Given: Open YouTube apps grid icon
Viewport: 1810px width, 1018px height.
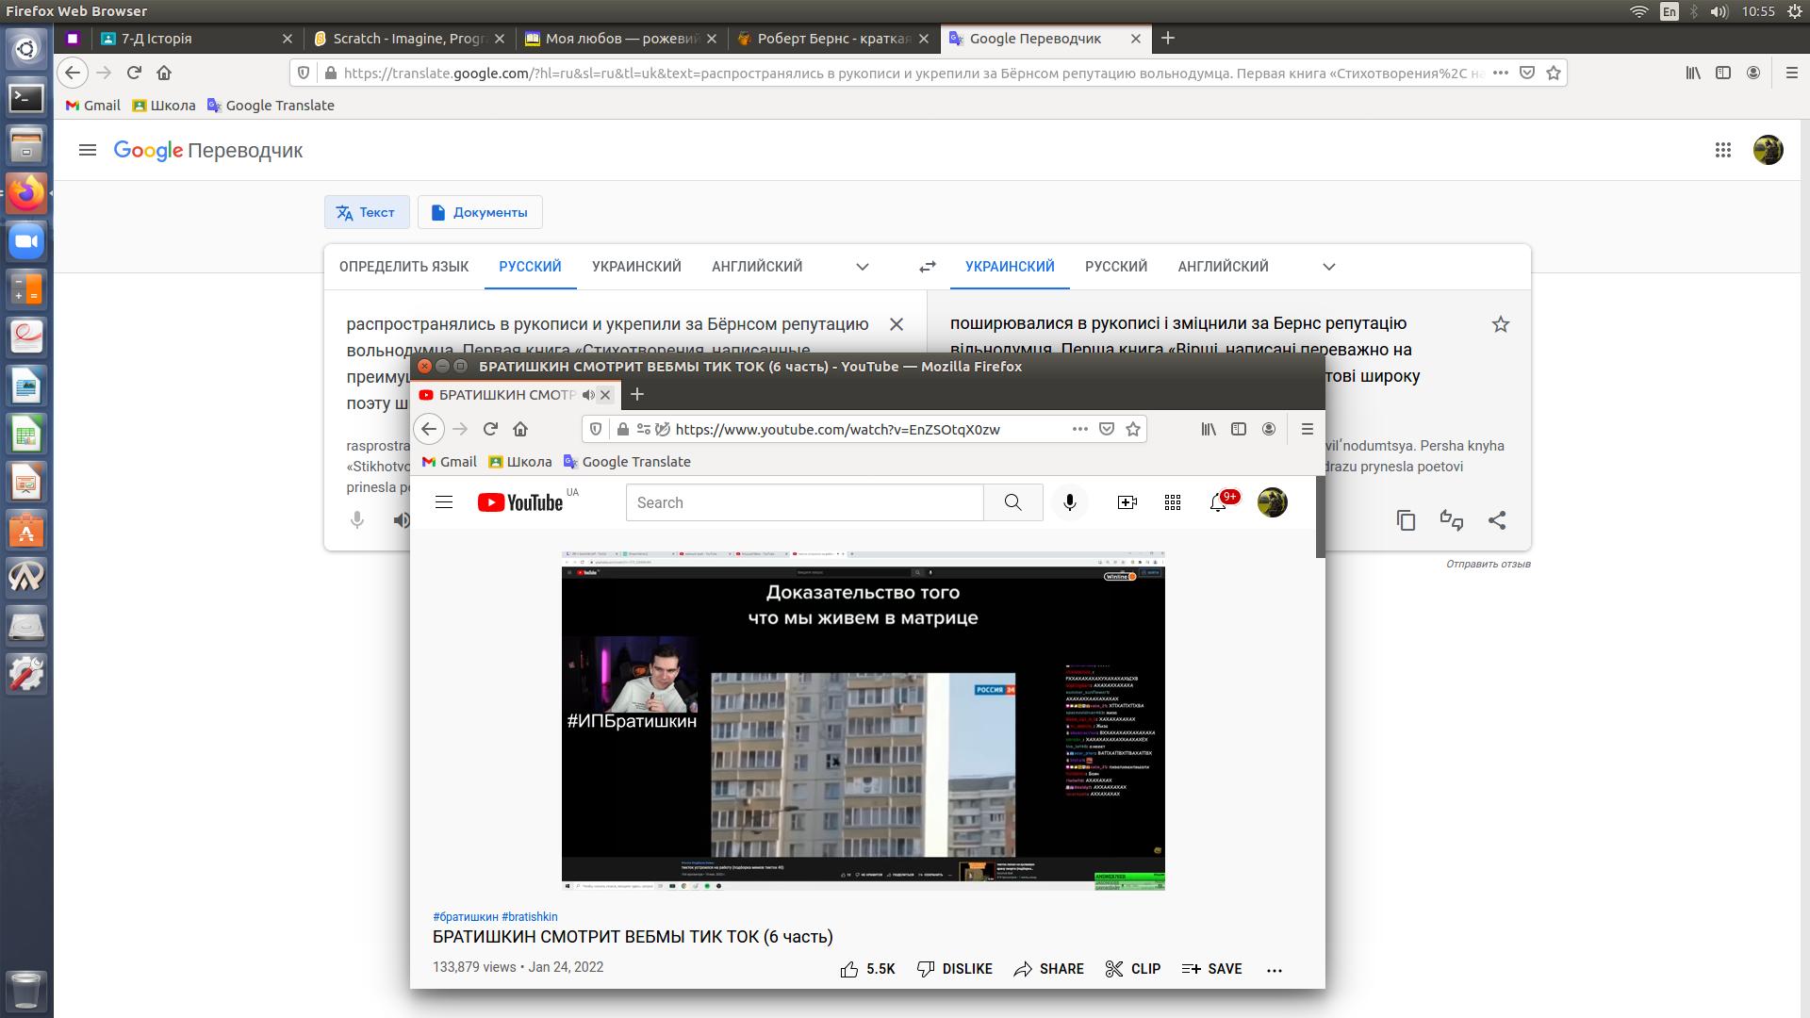Looking at the screenshot, I should [x=1173, y=502].
